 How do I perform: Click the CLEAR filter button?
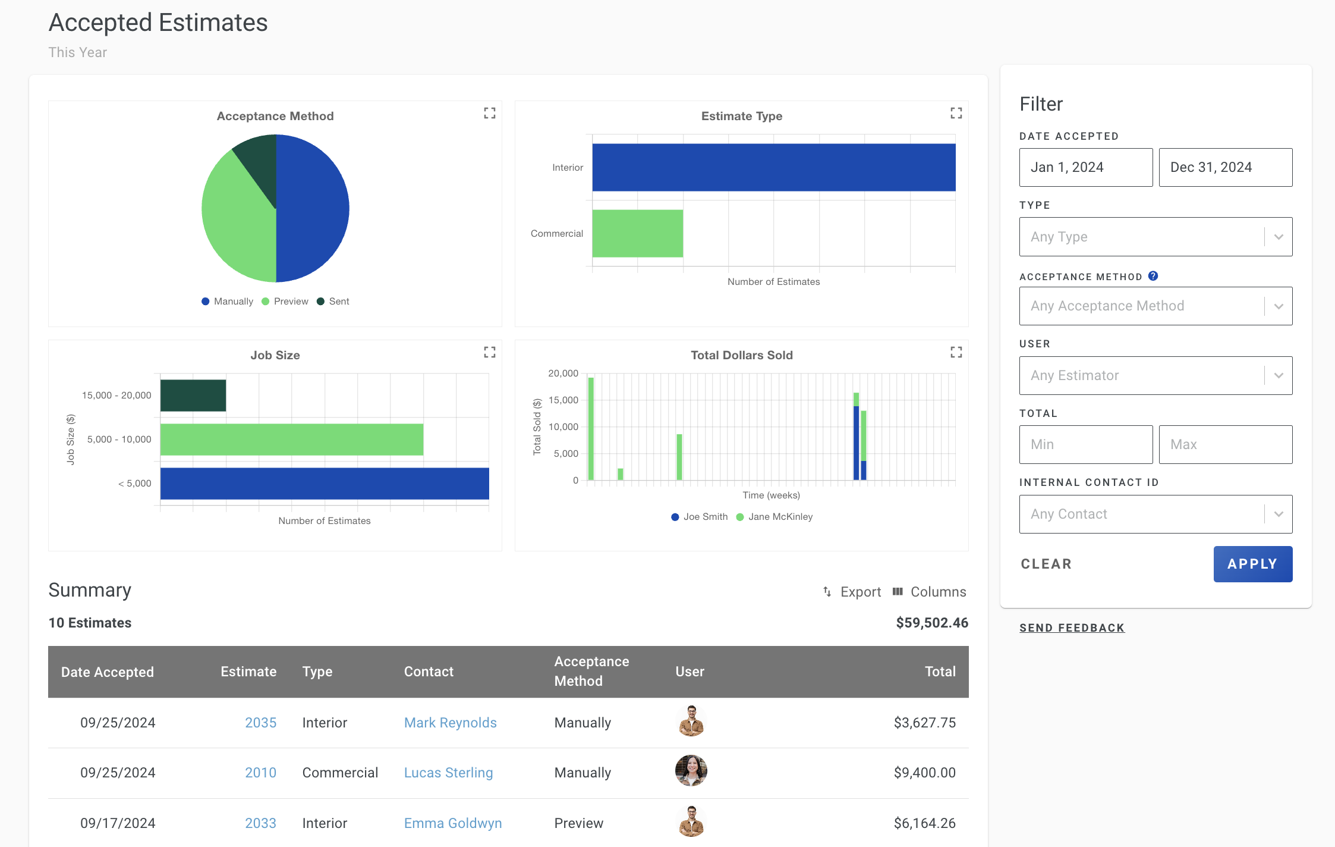tap(1046, 564)
